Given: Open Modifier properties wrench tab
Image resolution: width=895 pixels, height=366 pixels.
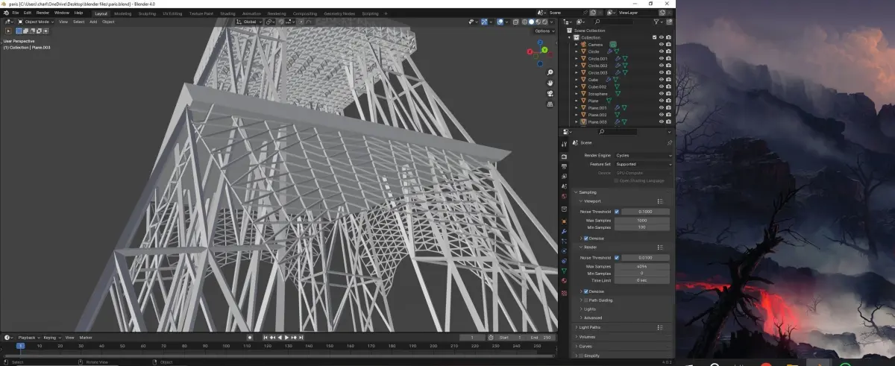Looking at the screenshot, I should (x=564, y=231).
